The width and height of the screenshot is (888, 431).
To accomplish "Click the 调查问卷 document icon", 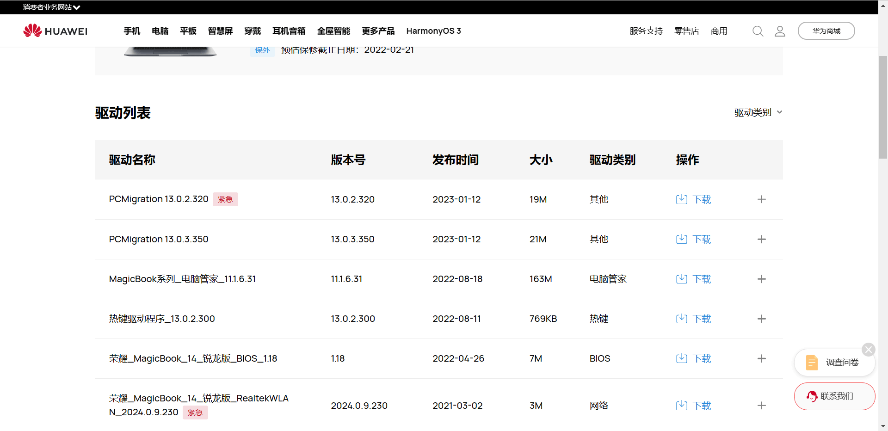I will [x=812, y=363].
